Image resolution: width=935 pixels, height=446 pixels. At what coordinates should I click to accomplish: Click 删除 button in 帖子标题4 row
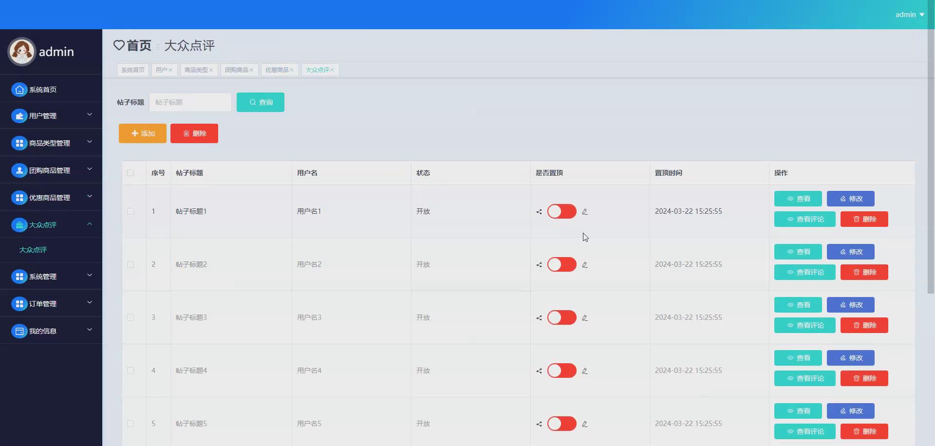tap(864, 378)
